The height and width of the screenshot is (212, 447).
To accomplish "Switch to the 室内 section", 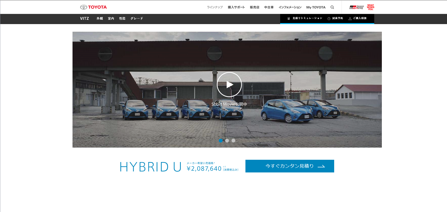I will pos(111,19).
